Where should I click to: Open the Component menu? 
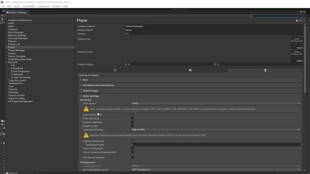pyautogui.click(x=44, y=6)
